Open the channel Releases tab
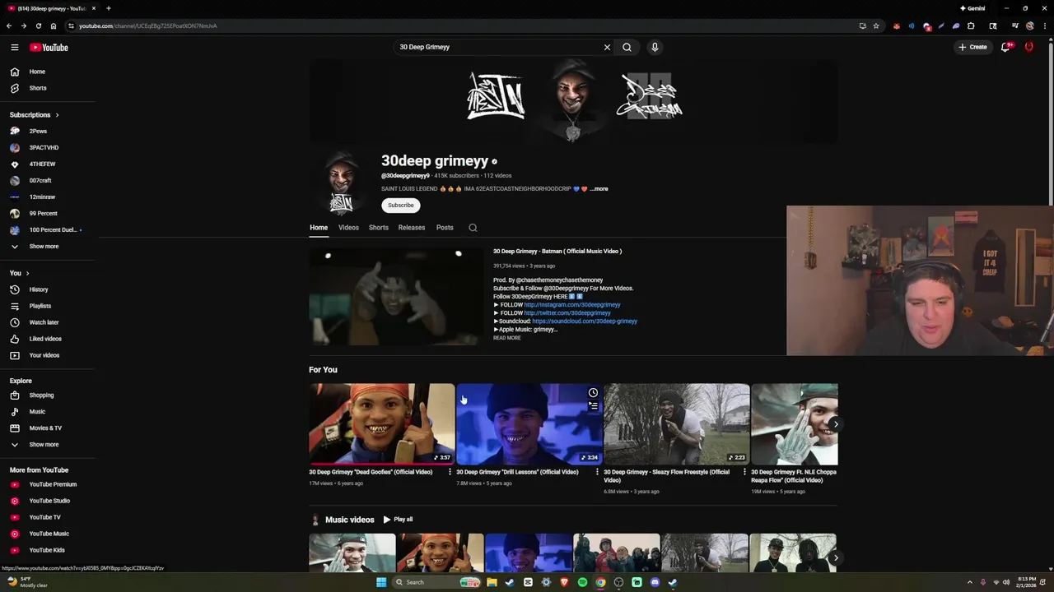Image resolution: width=1054 pixels, height=592 pixels. [412, 228]
